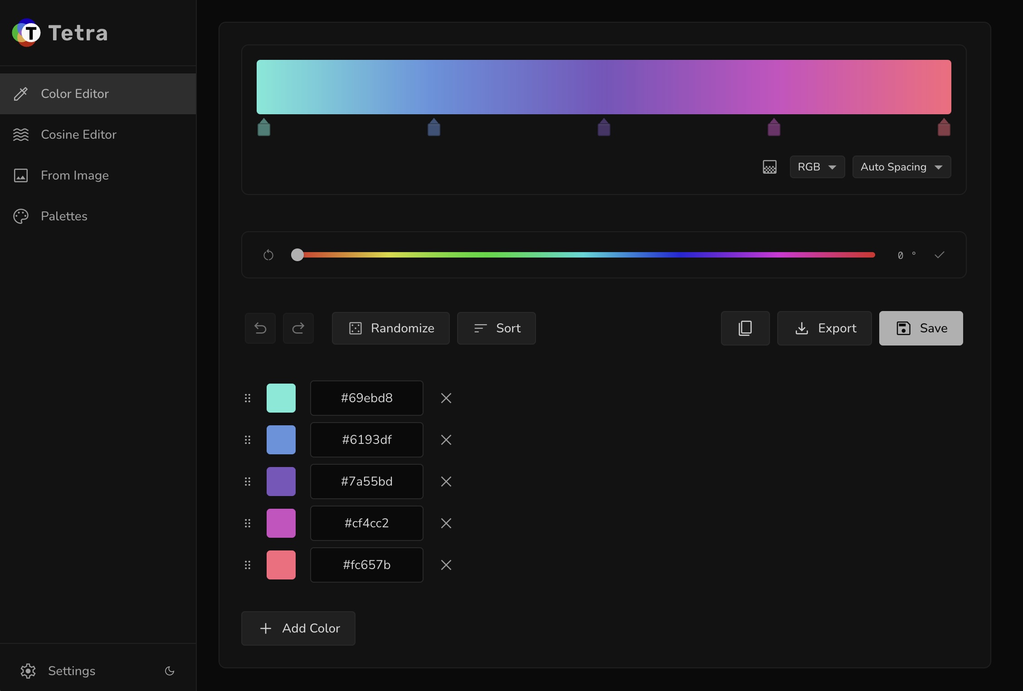Edit the #cf4cc2 hex field
Image resolution: width=1023 pixels, height=691 pixels.
(x=367, y=523)
